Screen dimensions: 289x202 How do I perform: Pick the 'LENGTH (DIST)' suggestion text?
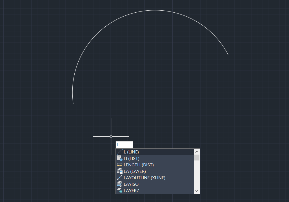pyautogui.click(x=139, y=165)
